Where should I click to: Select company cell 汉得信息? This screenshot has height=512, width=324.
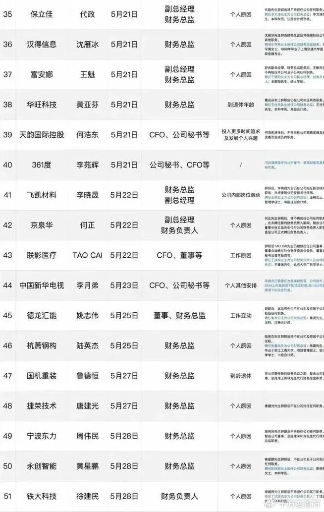42,45
